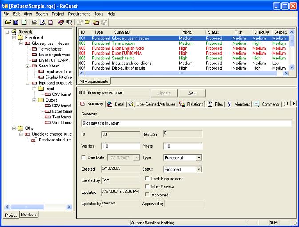The height and width of the screenshot is (227, 299).
Task: Switch to the Members tab below the tree
Action: (x=28, y=215)
